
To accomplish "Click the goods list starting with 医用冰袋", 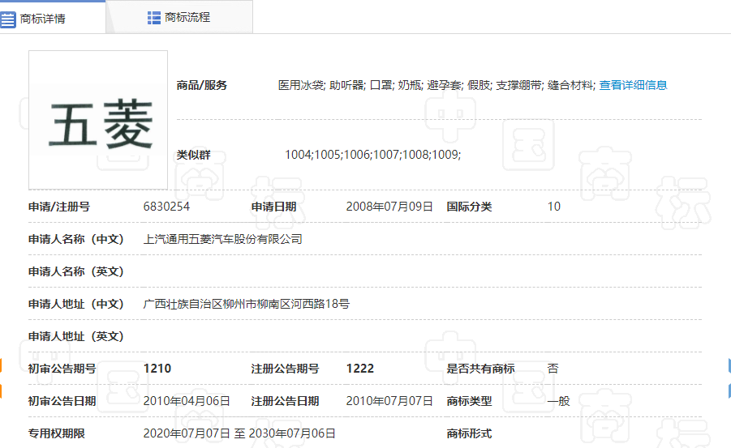I will [436, 85].
